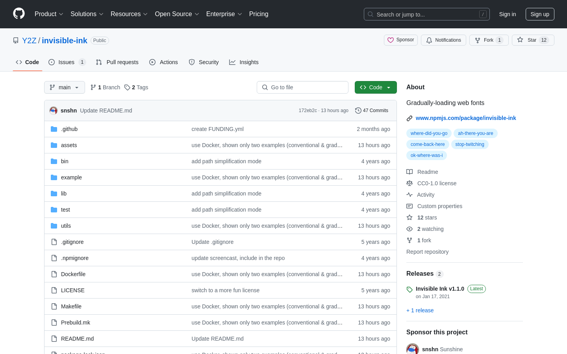The height and width of the screenshot is (354, 567).
Task: Open the 172eb2c commit hash
Action: (308, 111)
